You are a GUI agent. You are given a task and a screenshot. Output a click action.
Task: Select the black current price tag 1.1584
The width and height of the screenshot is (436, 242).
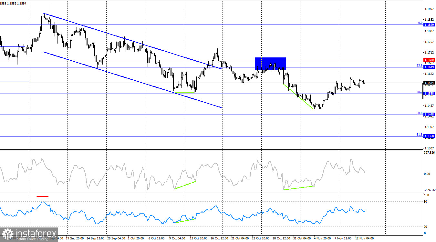429,83
